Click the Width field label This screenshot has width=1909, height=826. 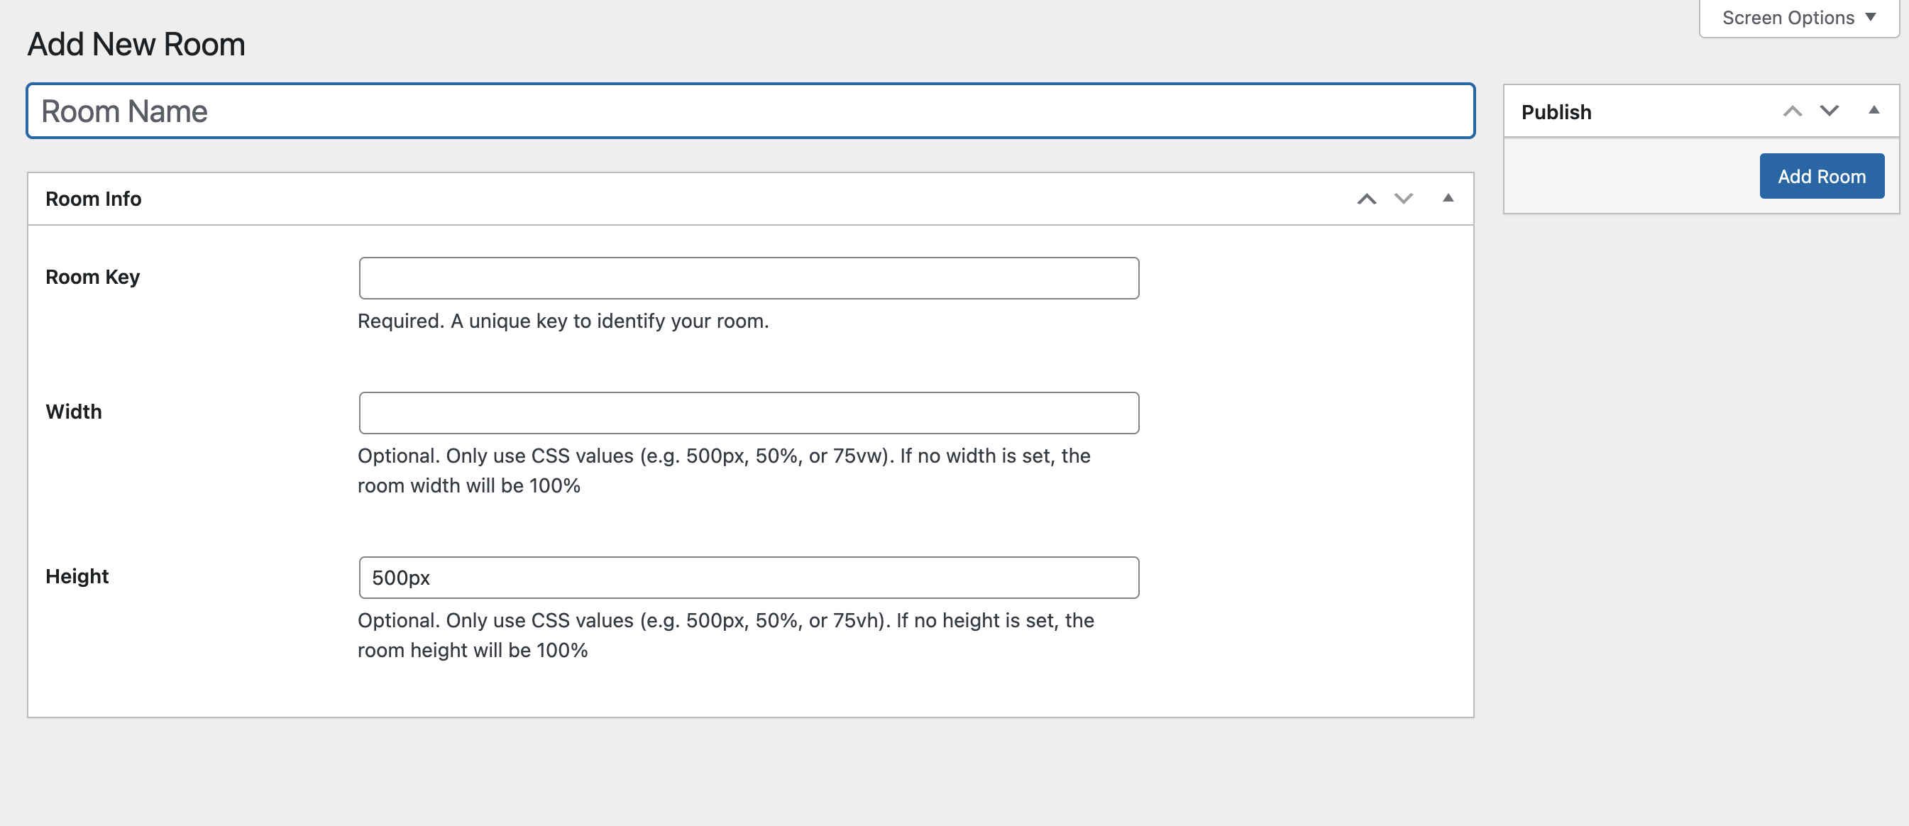click(x=73, y=412)
